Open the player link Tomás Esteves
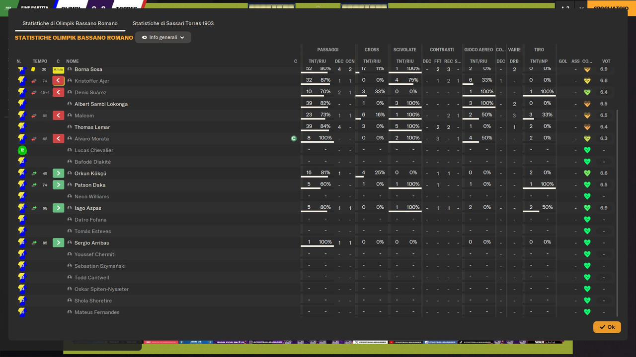The height and width of the screenshot is (357, 636). 93,232
